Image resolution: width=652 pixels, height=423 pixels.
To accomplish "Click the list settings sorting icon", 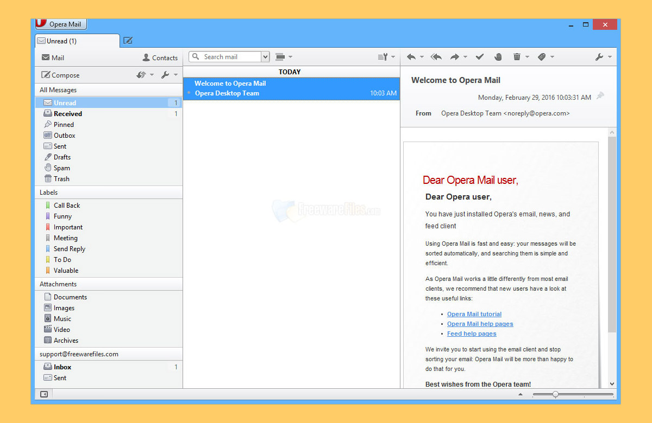I will [x=383, y=57].
